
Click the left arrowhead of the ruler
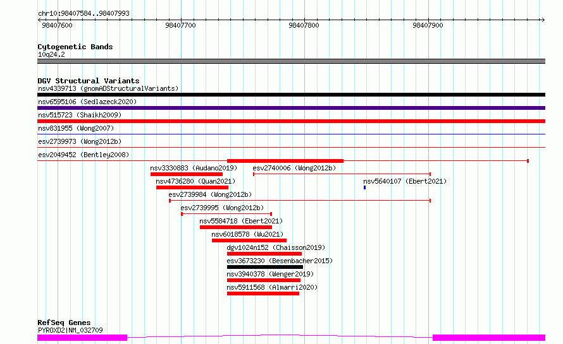click(39, 20)
